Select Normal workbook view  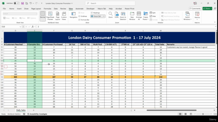(x=43, y=16)
